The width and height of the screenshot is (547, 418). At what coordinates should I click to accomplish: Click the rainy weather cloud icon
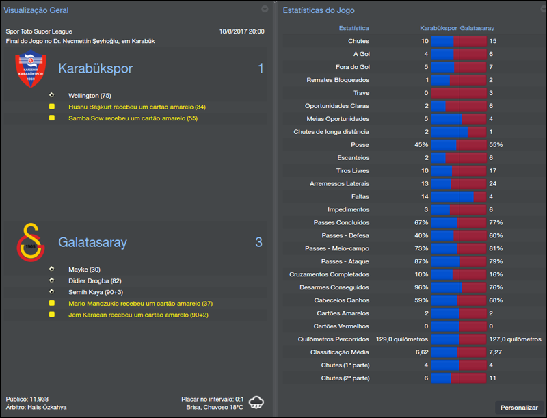[256, 402]
